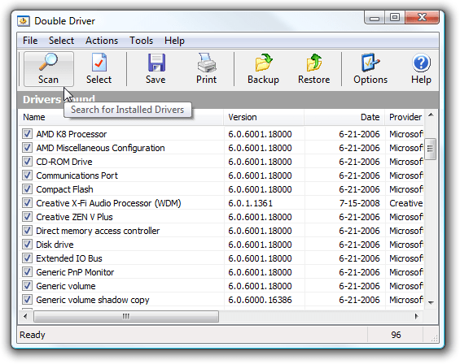The height and width of the screenshot is (364, 460).
Task: Click the 96 driver count in status bar
Action: pos(396,335)
